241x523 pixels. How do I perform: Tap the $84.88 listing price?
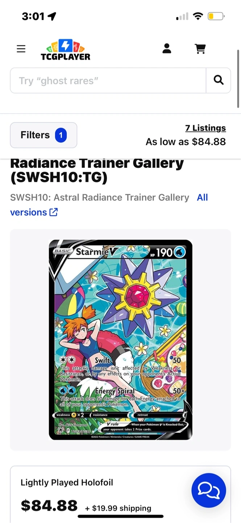pyautogui.click(x=49, y=505)
